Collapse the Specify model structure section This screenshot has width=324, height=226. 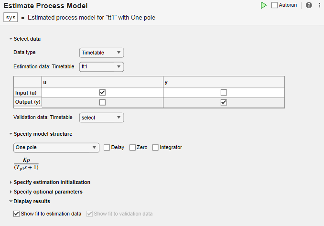coord(11,134)
